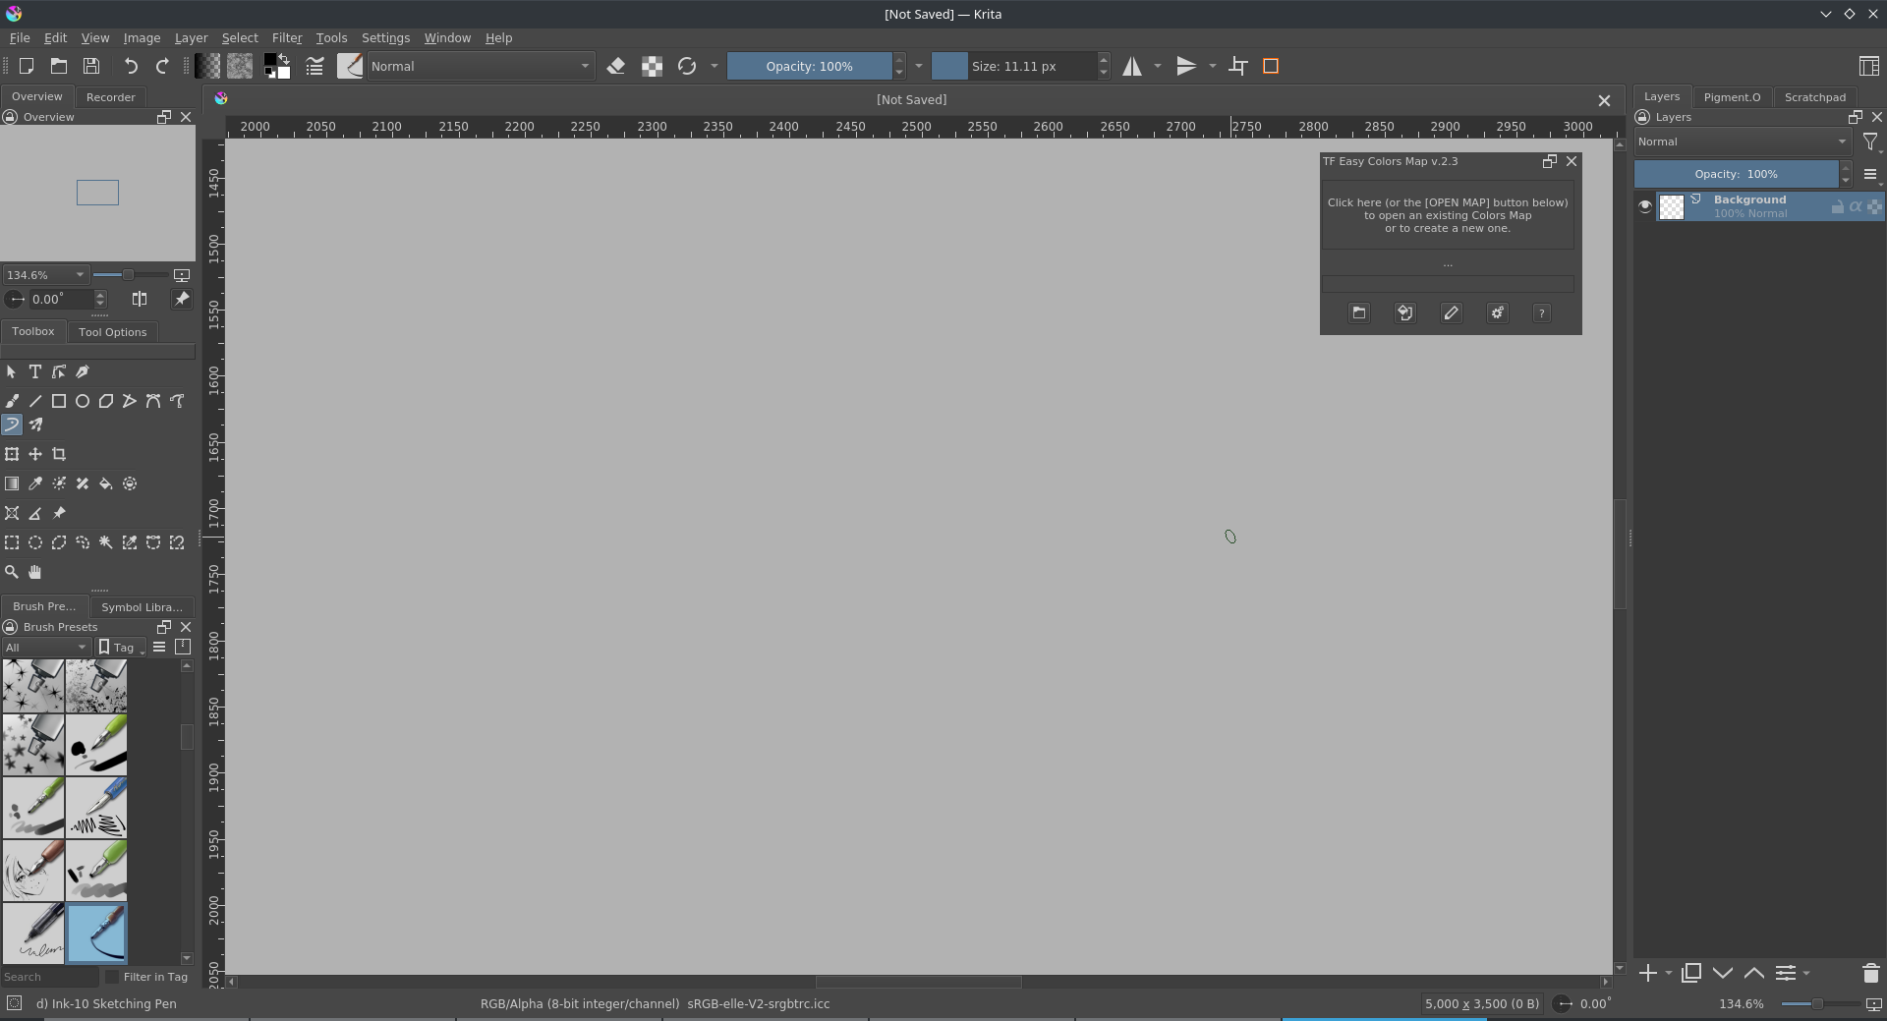
Task: Toggle horizontal mirror tool
Action: point(1132,66)
